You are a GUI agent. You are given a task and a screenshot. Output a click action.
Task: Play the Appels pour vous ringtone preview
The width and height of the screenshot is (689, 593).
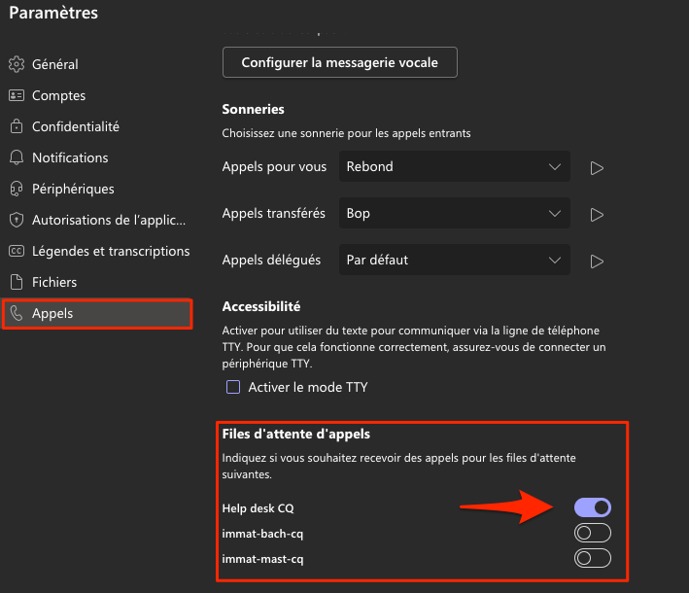[598, 167]
